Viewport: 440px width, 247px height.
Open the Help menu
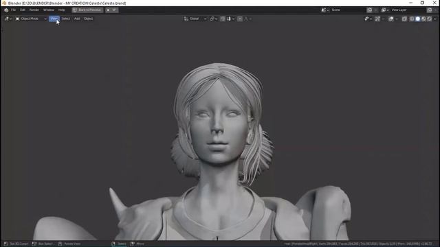point(61,10)
